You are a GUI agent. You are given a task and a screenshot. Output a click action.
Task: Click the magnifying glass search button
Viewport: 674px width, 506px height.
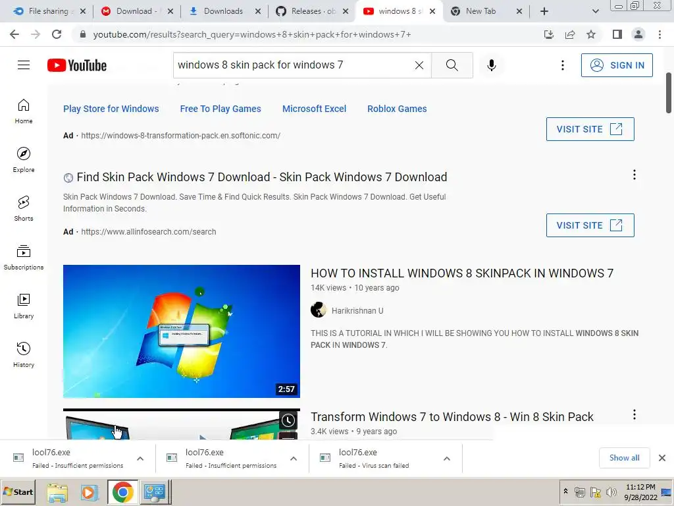[x=452, y=65]
